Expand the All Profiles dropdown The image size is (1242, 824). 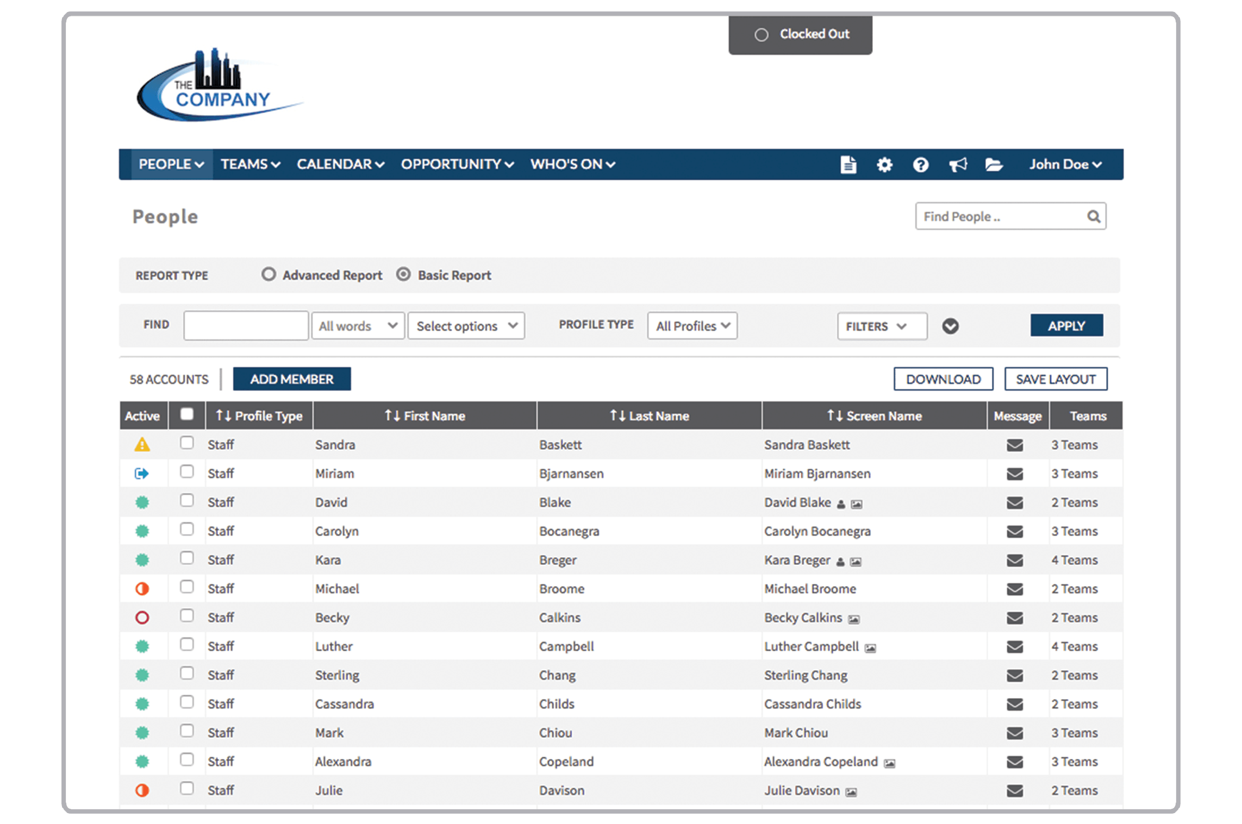692,326
